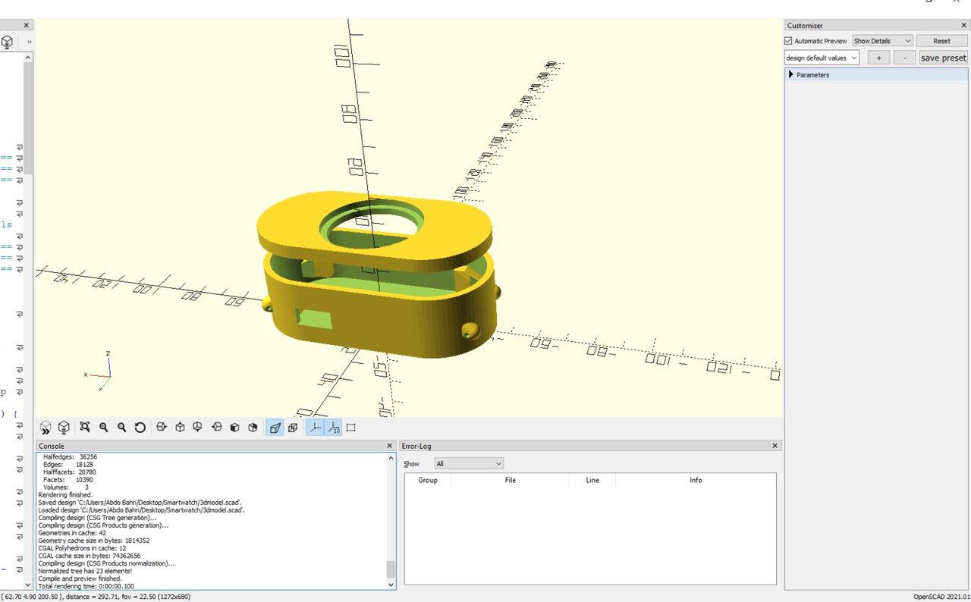Switch to Right view cube icon
Image resolution: width=971 pixels, height=602 pixels.
[x=161, y=428]
